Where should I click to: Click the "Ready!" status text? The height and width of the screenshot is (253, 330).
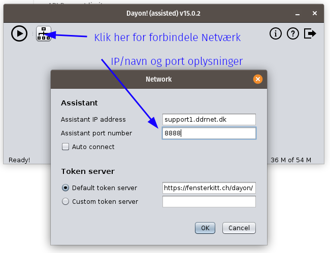pos(19,160)
